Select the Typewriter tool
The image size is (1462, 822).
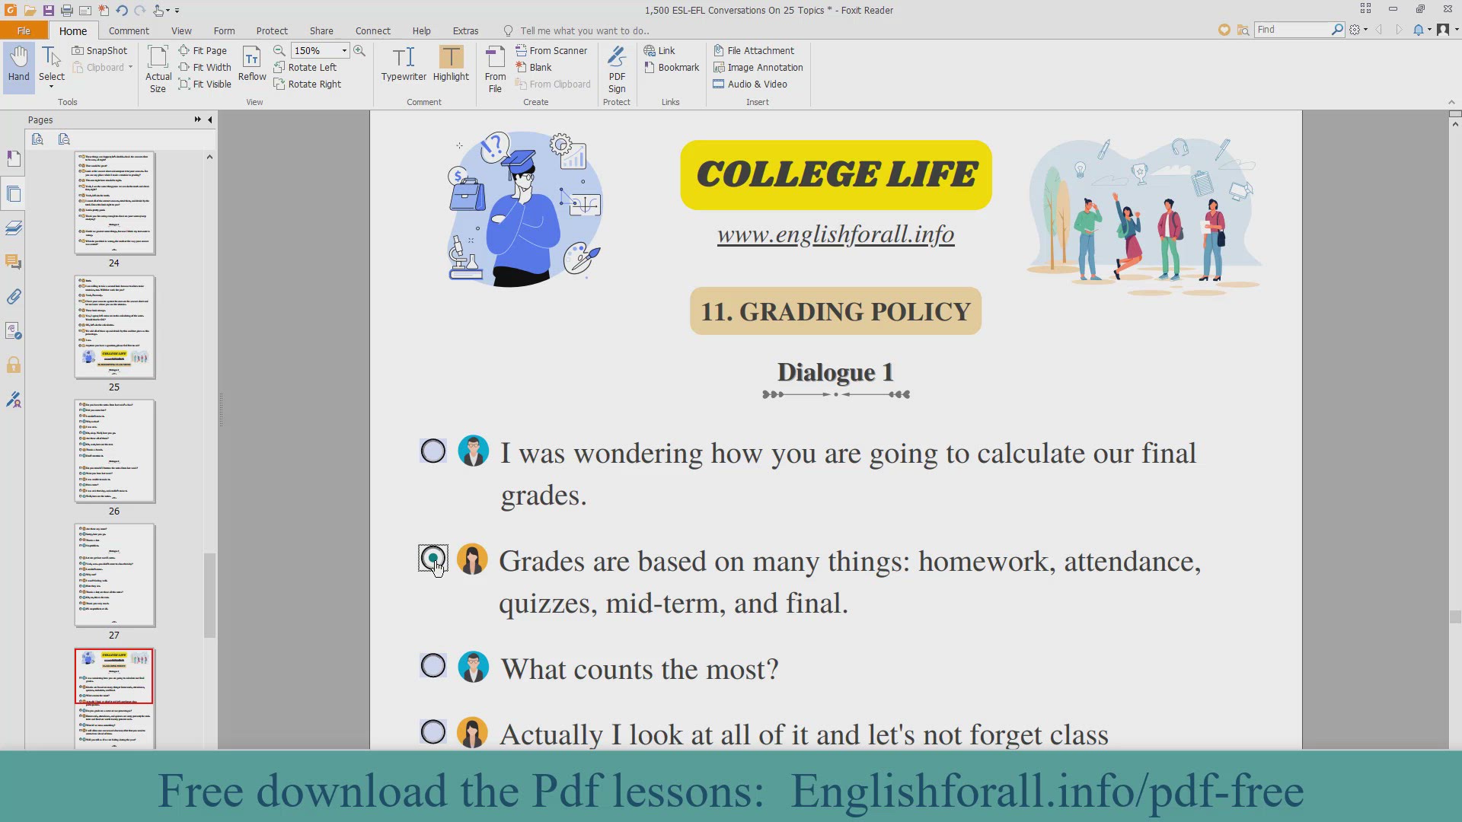click(x=404, y=64)
